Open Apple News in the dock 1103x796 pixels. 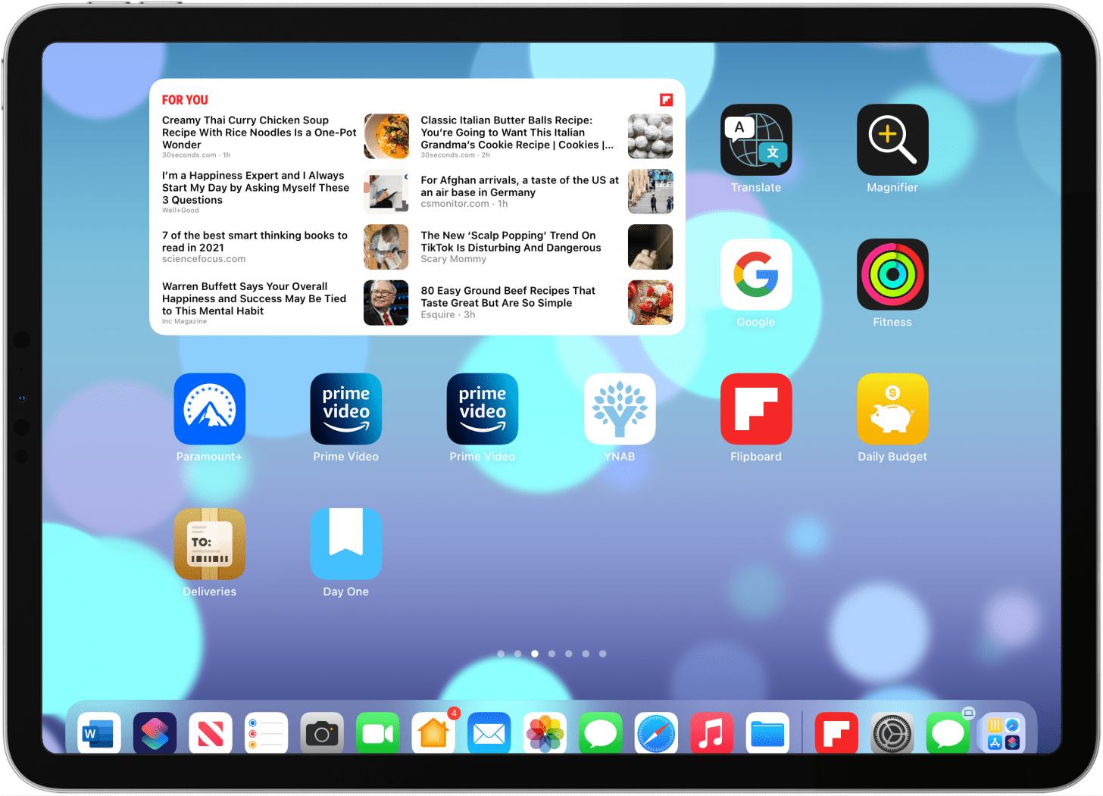(211, 733)
